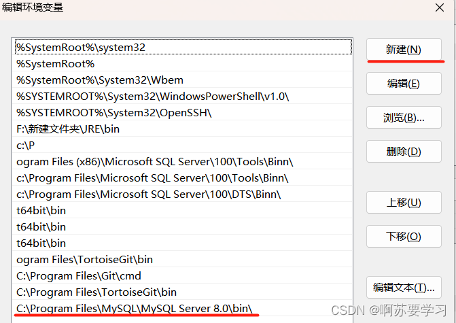Select the plain %SystemRoot% entry
The height and width of the screenshot is (323, 456).
182,64
